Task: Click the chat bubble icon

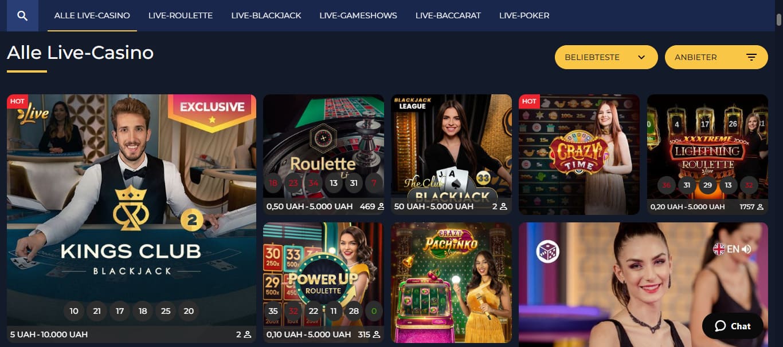Action: (721, 326)
